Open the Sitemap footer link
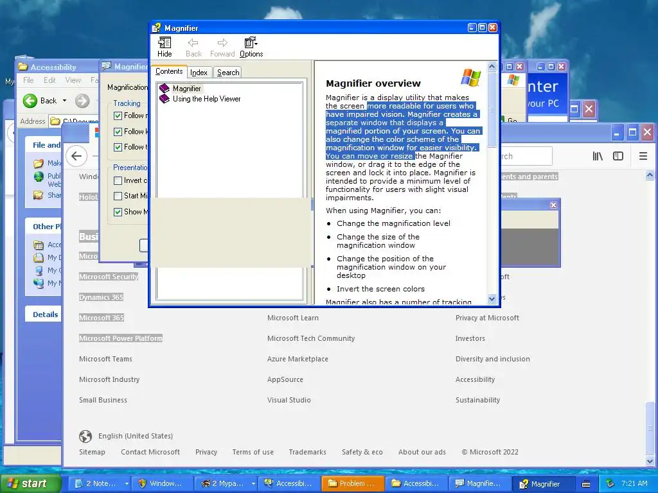The width and height of the screenshot is (658, 493). tap(92, 452)
